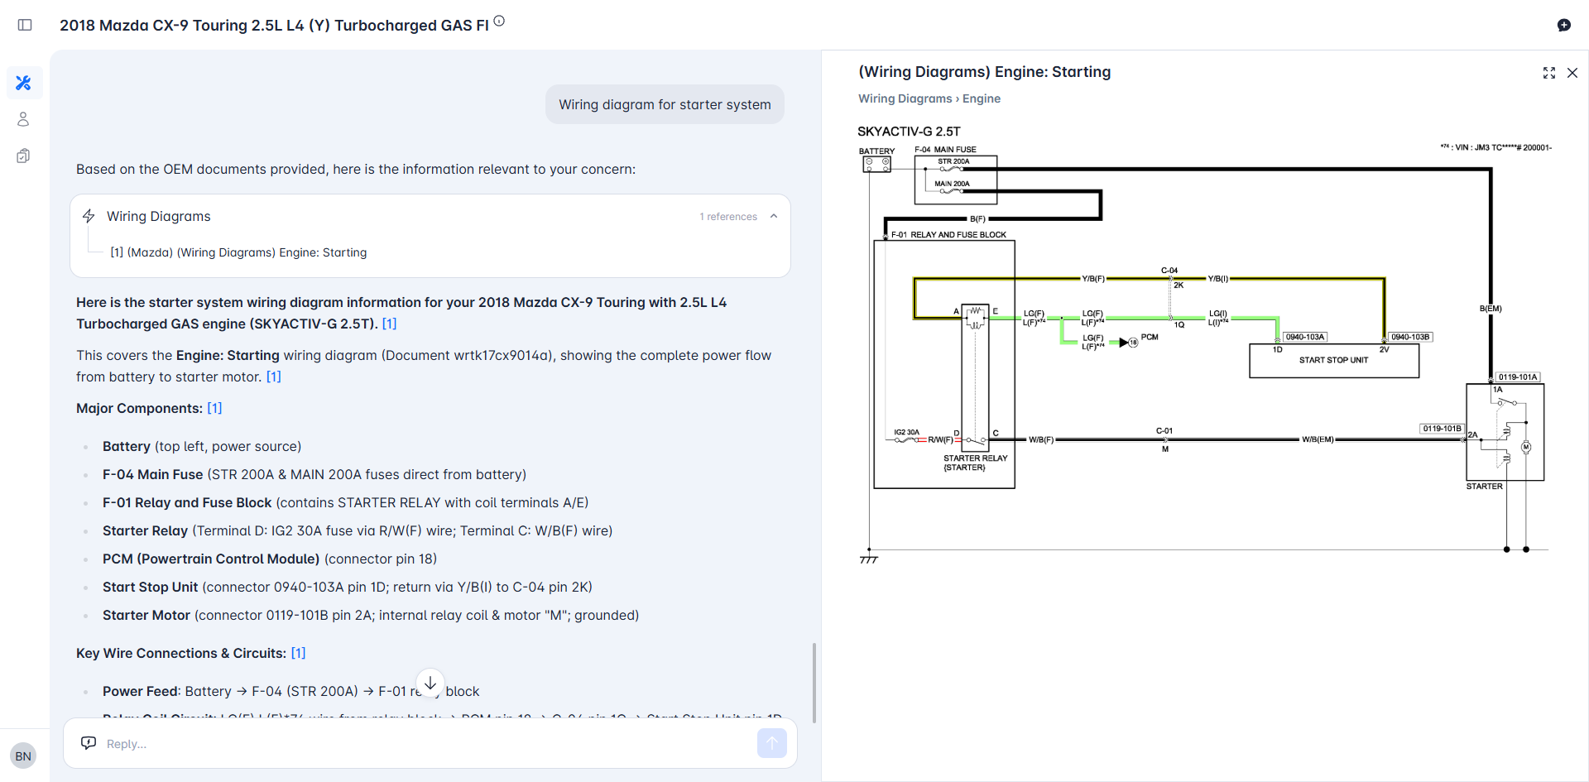The height and width of the screenshot is (782, 1589).
Task: Start a new chat with the plus bubble icon
Action: 1565,25
